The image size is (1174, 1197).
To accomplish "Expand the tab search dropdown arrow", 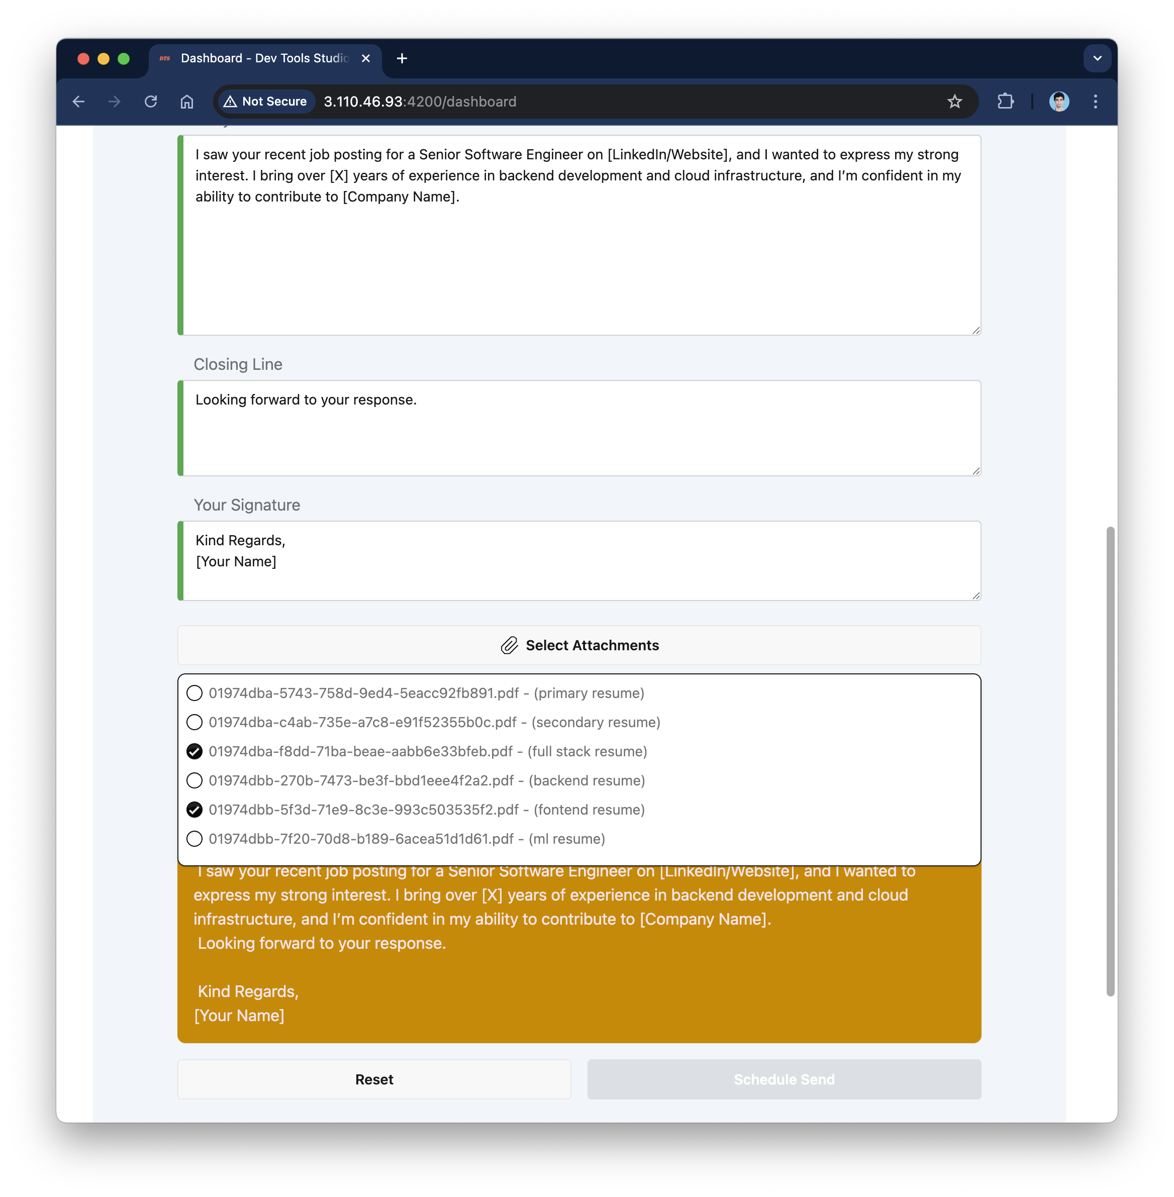I will tap(1097, 59).
